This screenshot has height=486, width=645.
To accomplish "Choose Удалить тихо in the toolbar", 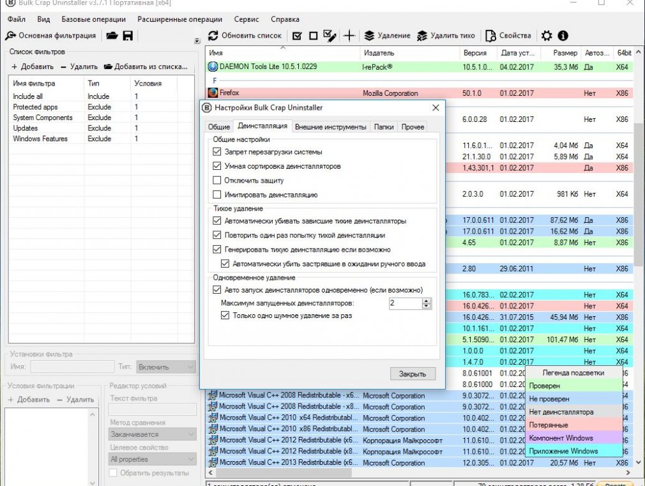I will point(446,36).
